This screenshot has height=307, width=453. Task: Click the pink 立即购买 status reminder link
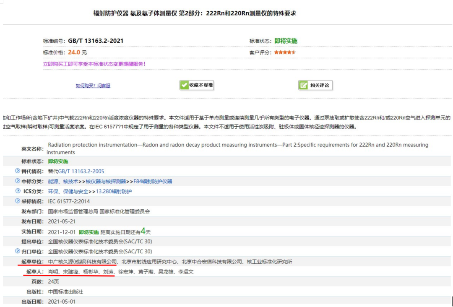coord(94,64)
